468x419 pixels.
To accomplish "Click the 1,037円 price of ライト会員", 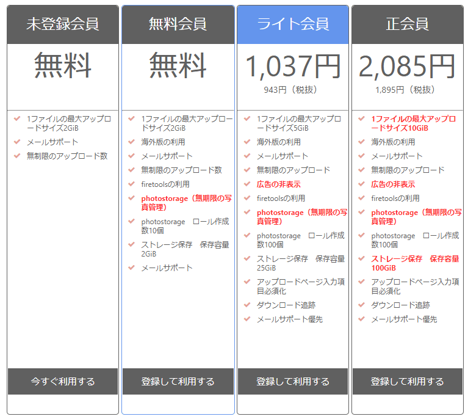I will coord(293,67).
